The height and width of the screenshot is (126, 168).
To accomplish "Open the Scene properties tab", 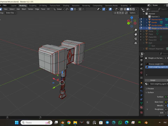I will (x=141, y=69).
